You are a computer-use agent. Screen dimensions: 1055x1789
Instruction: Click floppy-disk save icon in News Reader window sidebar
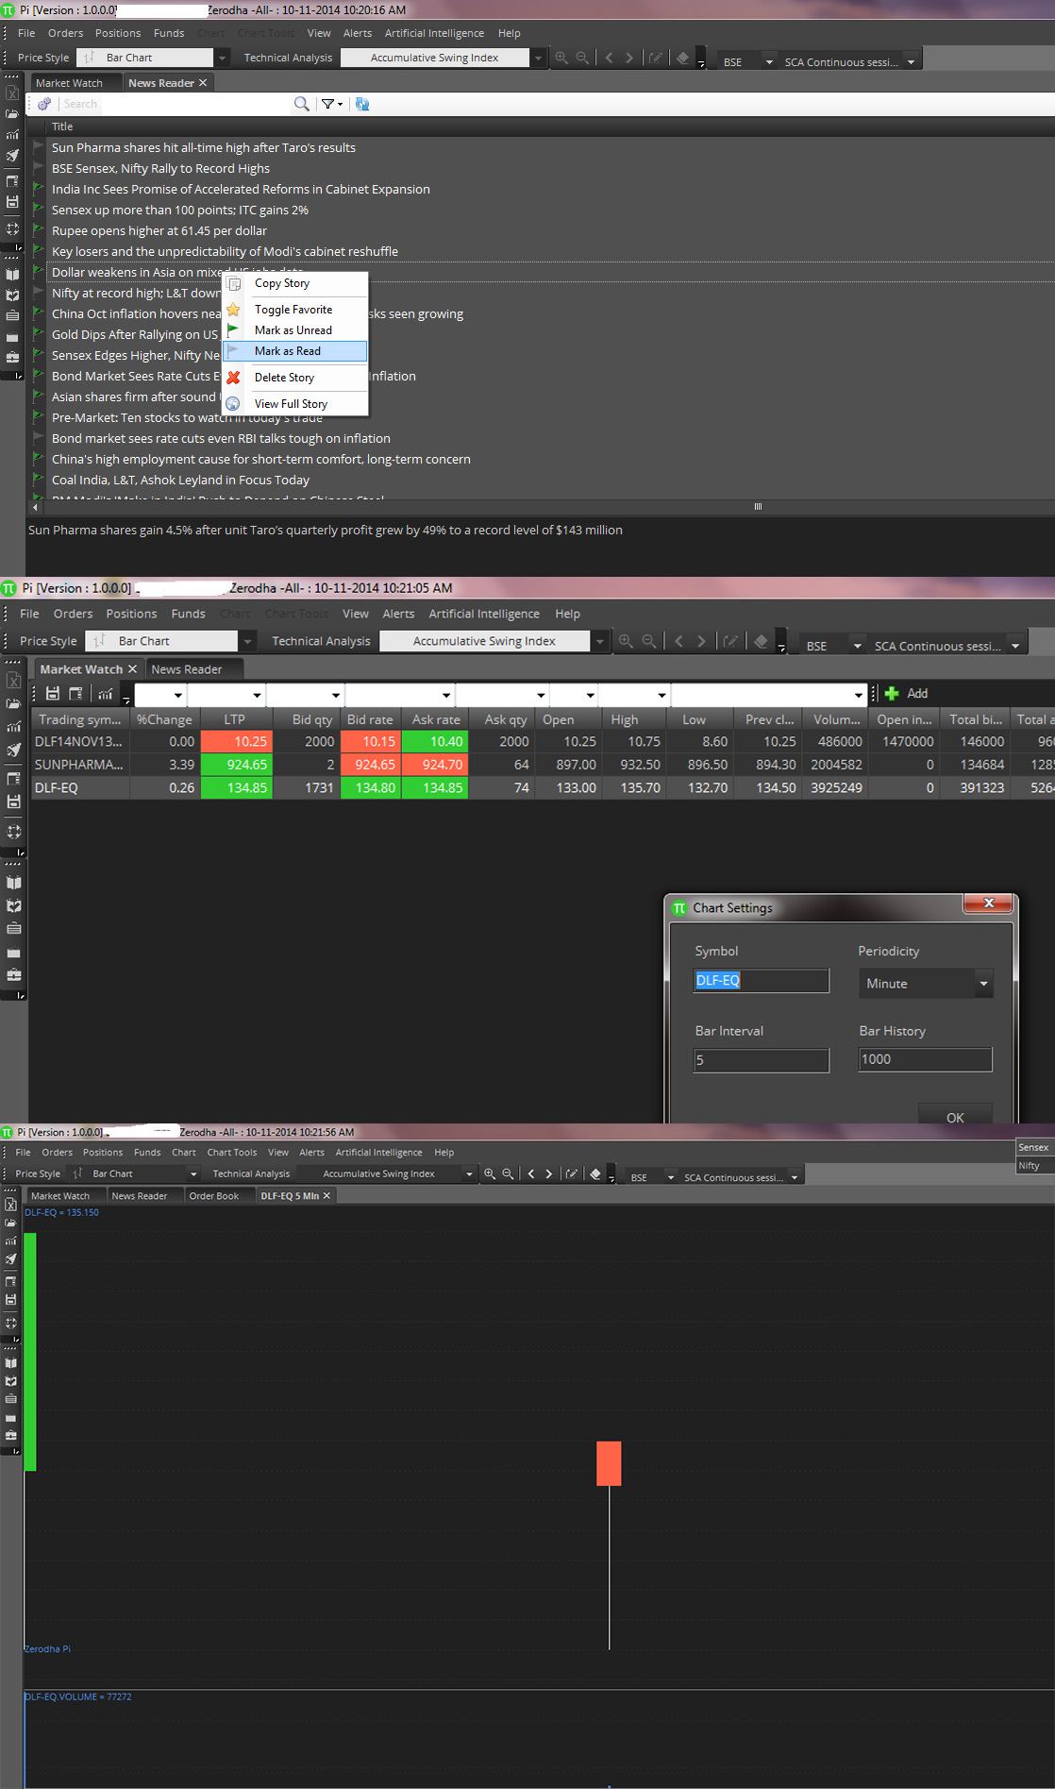click(x=12, y=201)
